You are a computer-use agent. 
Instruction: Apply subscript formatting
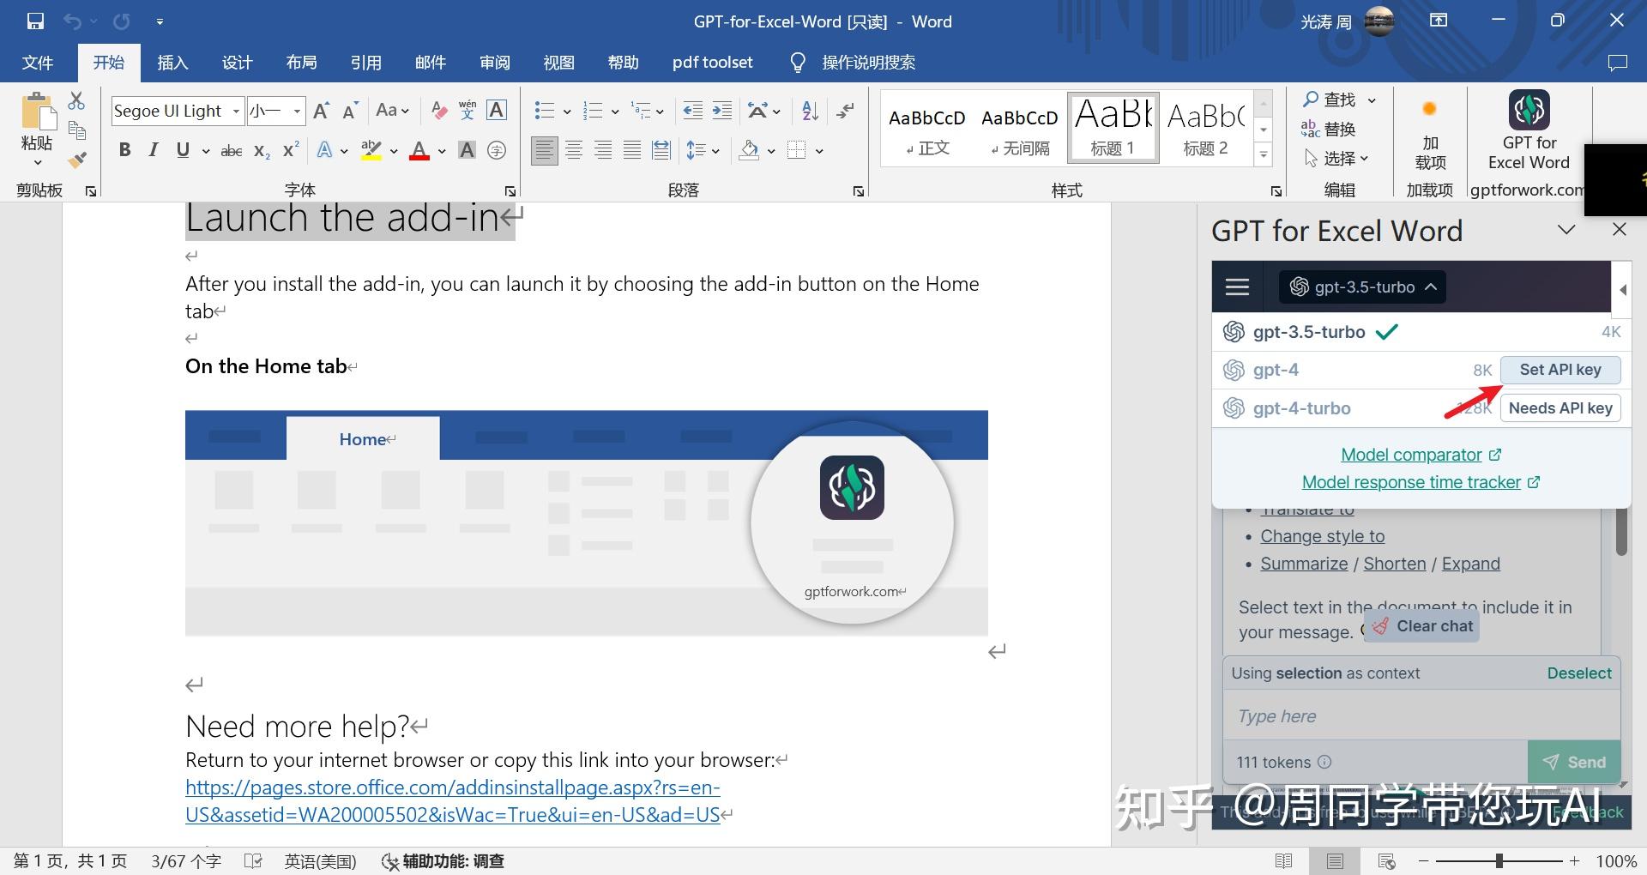point(262,151)
